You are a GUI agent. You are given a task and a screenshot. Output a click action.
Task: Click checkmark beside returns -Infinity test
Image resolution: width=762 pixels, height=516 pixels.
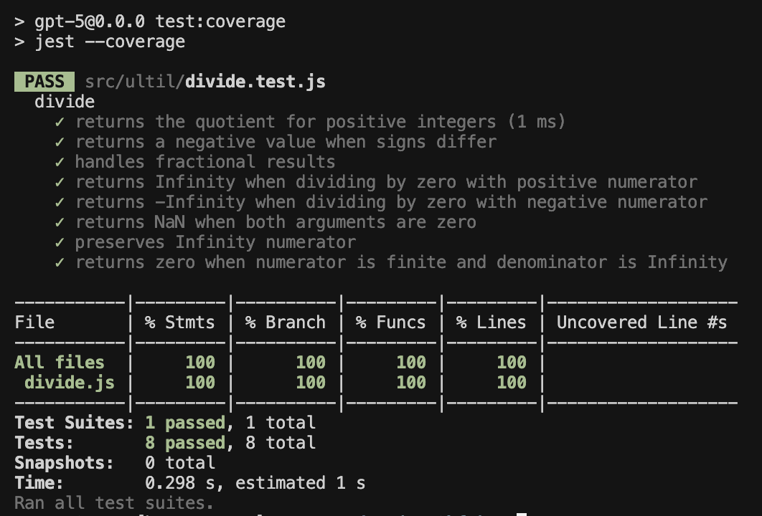point(60,202)
